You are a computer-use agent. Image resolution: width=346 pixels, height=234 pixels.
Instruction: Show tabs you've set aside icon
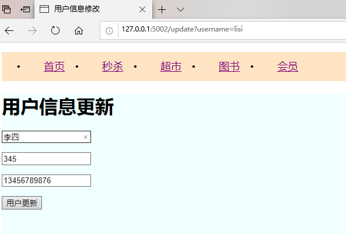[6, 9]
